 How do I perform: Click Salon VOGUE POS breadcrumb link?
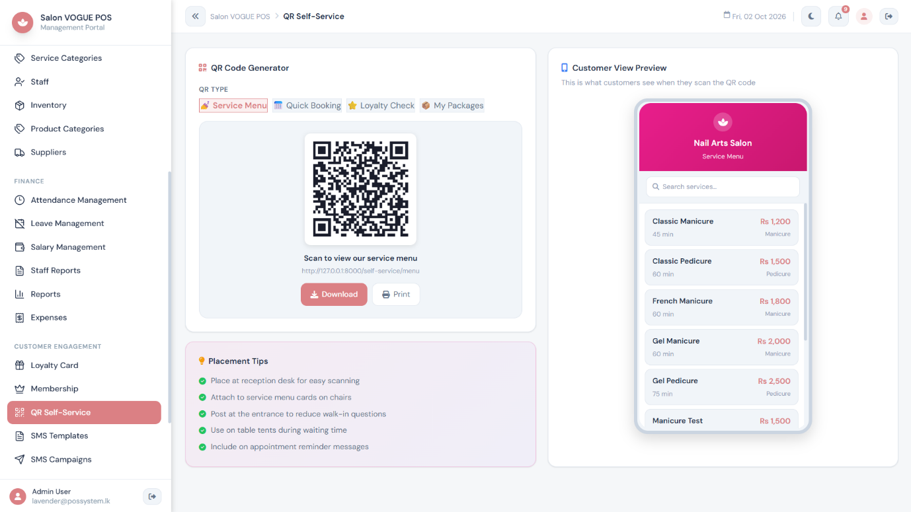tap(240, 17)
